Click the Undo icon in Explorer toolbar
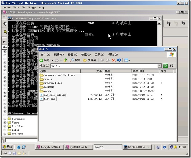Viewport: 191px width, 158px height. 119,60
